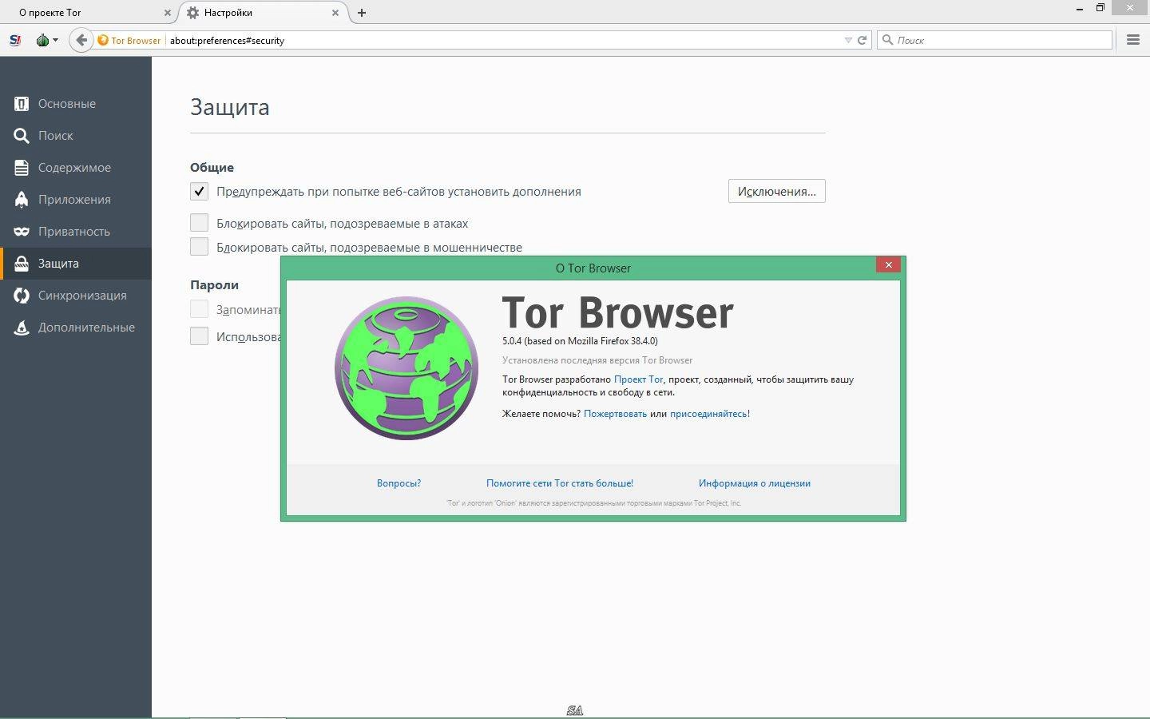Click the trademark notice text in the dialog footer
The height and width of the screenshot is (719, 1150).
click(593, 503)
